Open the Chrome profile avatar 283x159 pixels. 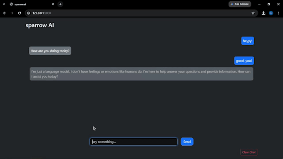click(271, 13)
